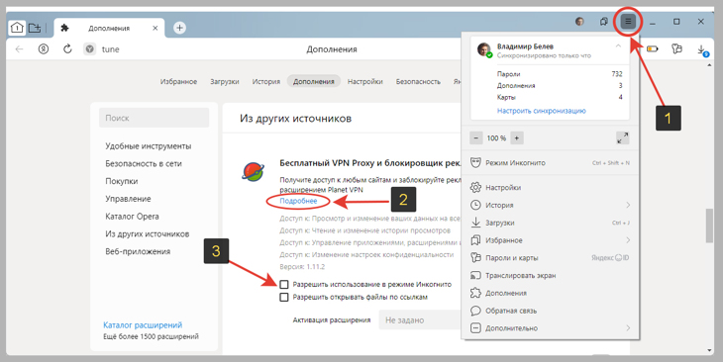Open the new tab plus button
The height and width of the screenshot is (362, 723).
coord(179,28)
